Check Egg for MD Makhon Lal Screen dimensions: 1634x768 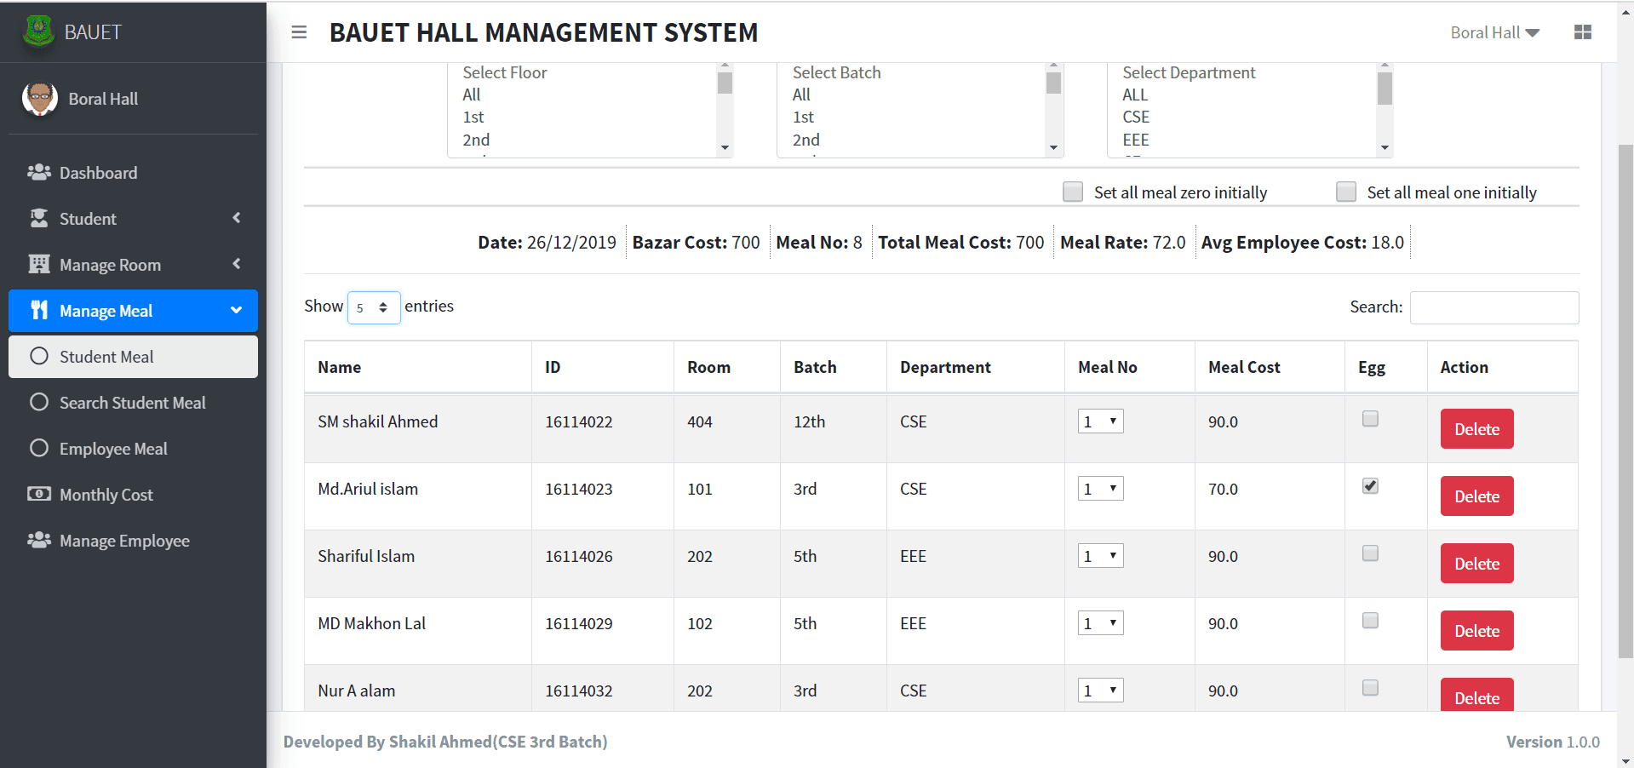[1370, 621]
